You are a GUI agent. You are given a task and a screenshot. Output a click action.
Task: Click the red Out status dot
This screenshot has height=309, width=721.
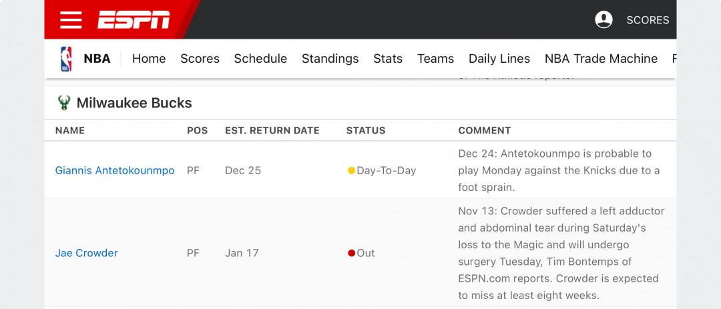[x=351, y=253]
